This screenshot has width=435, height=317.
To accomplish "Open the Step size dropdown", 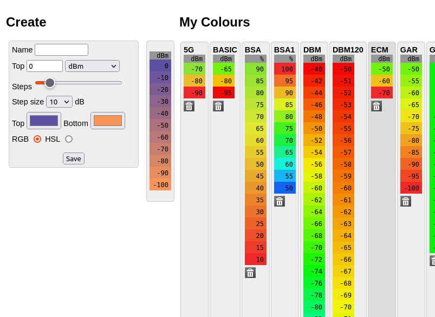I will tap(59, 102).
